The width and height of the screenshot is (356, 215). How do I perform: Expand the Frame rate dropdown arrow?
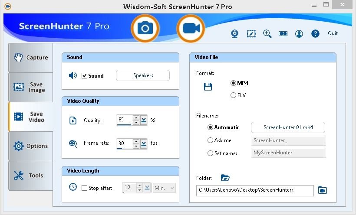(144, 143)
